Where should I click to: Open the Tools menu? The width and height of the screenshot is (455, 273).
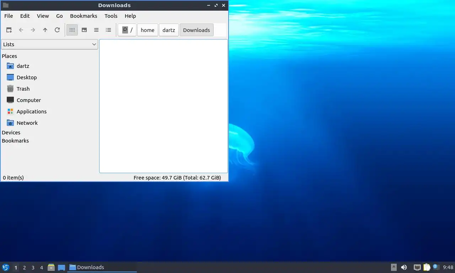[111, 16]
